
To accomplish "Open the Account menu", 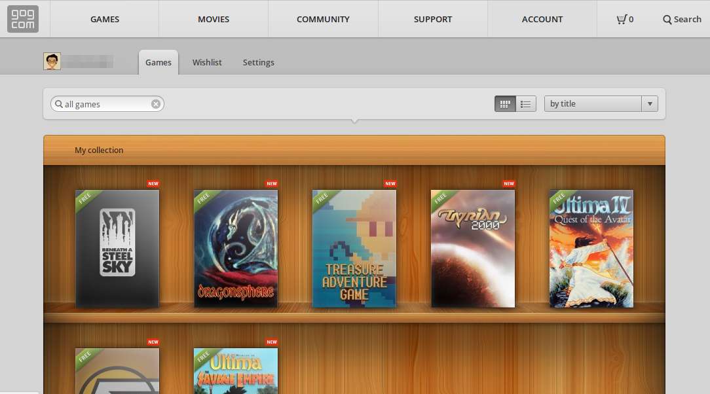I will (542, 19).
